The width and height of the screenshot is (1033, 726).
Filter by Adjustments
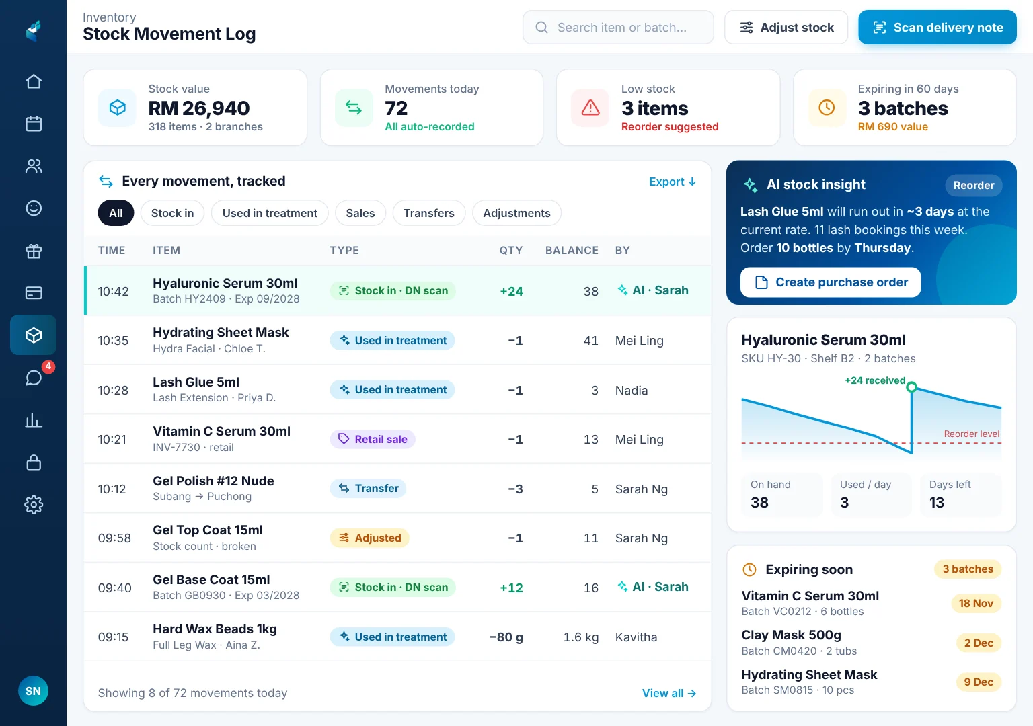click(x=516, y=213)
